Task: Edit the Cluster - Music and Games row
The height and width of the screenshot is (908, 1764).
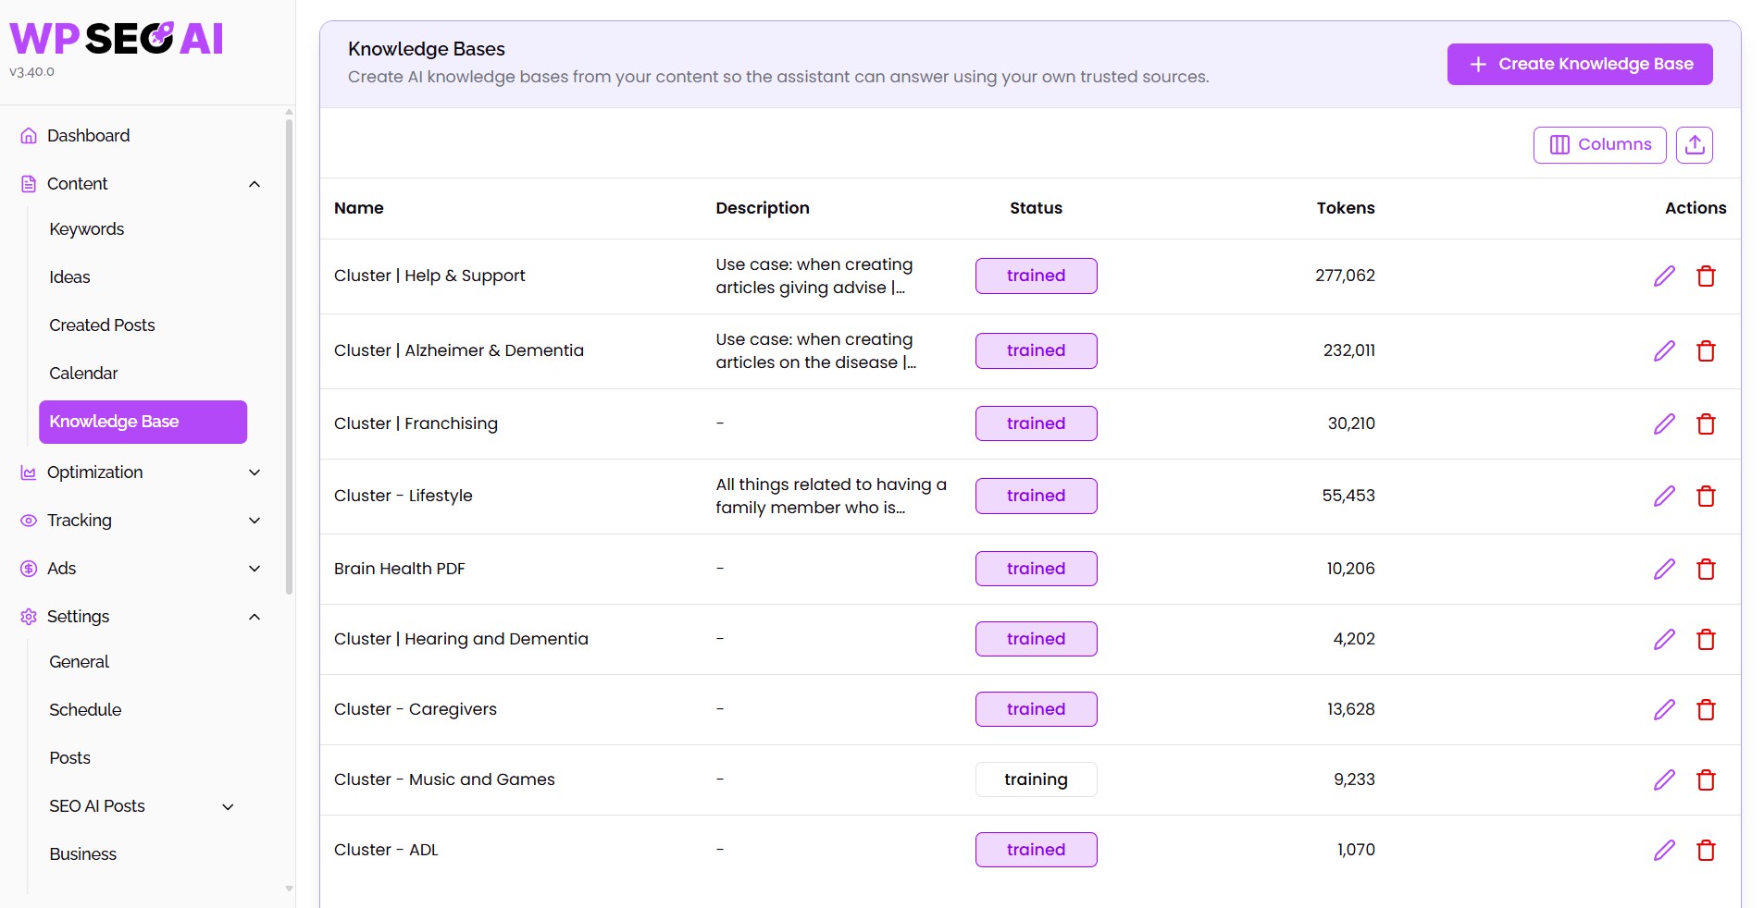Action: click(1664, 779)
